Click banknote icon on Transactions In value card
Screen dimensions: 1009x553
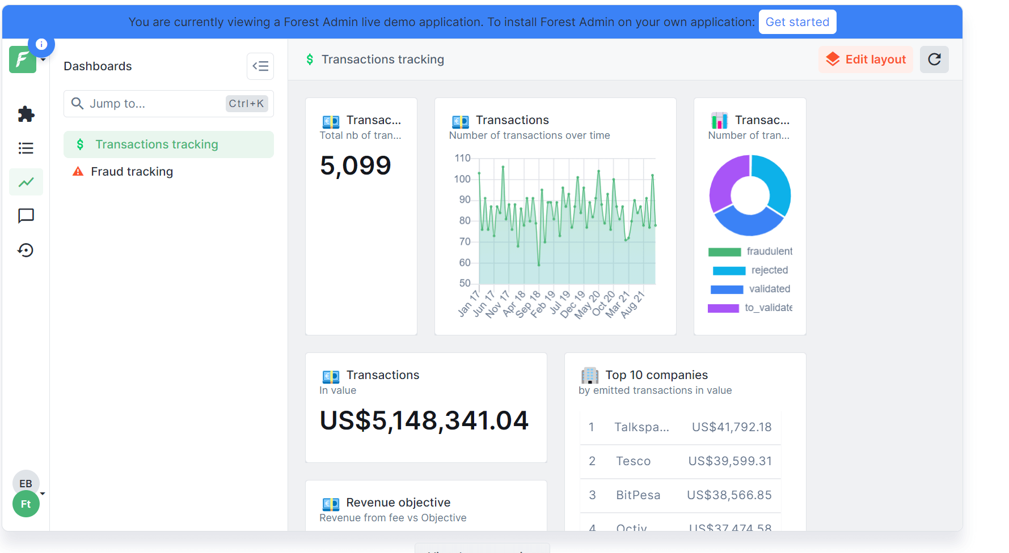331,376
